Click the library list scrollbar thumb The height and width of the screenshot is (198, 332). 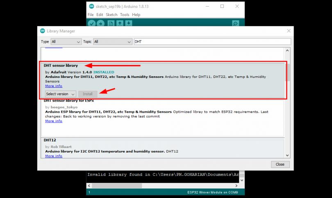coord(287,72)
